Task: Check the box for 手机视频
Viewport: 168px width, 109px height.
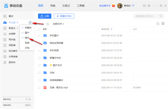Action: (39, 51)
